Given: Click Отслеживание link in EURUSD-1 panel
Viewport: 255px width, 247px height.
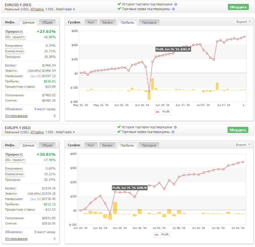Looking at the screenshot, I should (16, 116).
